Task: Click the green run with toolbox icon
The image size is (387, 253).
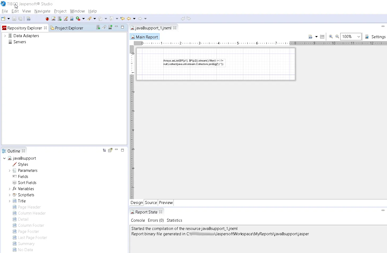Action: (x=78, y=19)
